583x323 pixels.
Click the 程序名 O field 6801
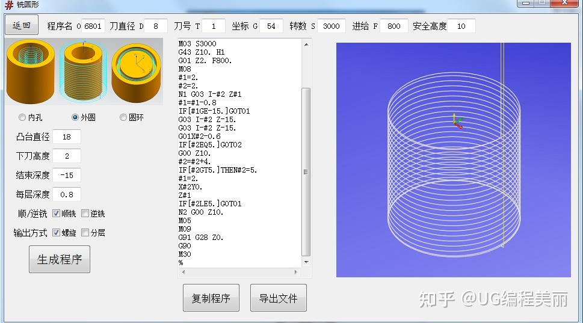93,26
